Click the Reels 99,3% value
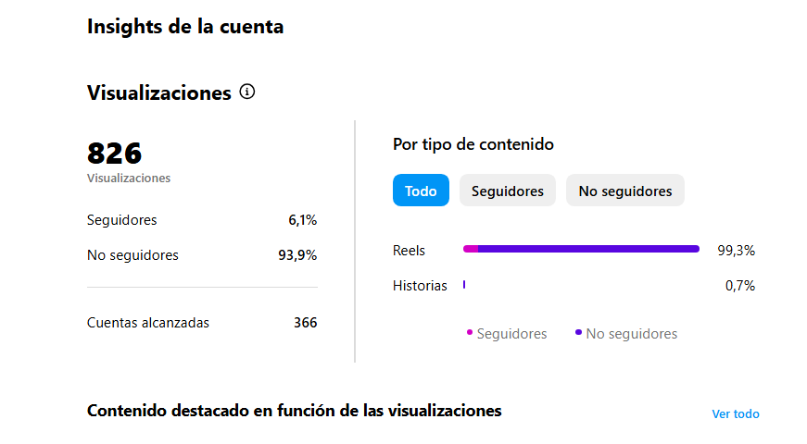 coord(736,250)
